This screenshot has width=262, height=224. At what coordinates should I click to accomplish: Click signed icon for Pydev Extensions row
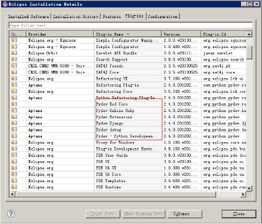tap(14, 117)
